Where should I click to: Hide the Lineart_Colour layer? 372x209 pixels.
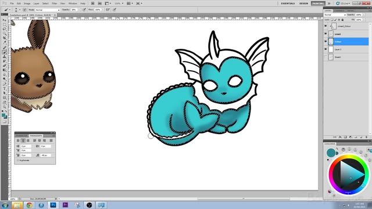[x=325, y=26]
